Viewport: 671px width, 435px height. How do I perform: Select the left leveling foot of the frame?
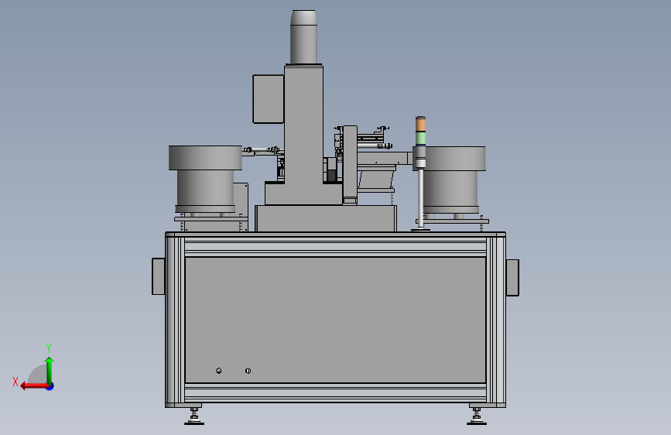[x=194, y=416]
